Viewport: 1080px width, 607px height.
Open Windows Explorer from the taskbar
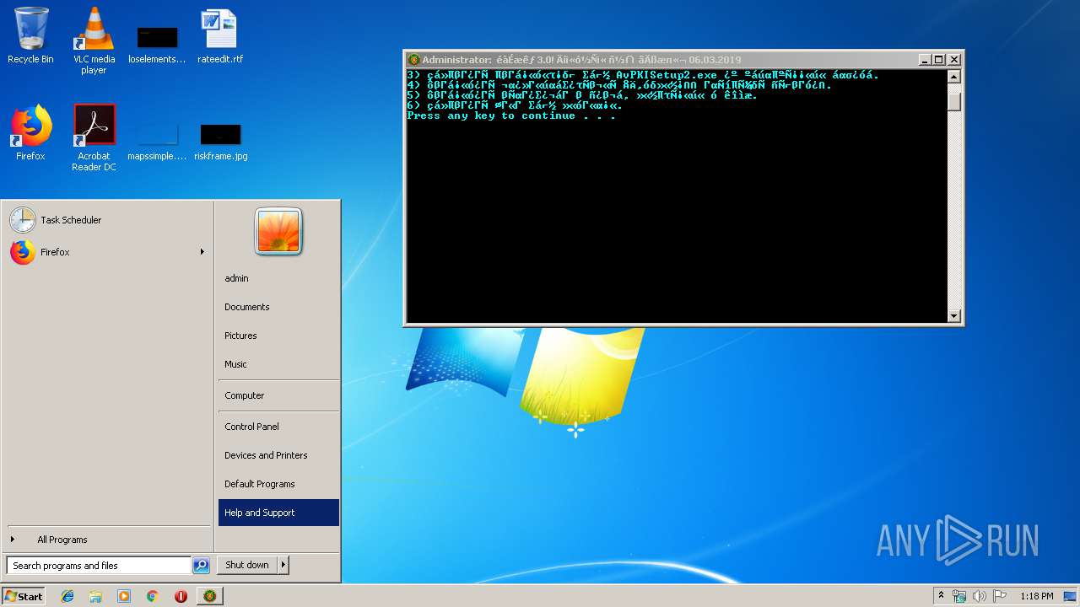95,596
